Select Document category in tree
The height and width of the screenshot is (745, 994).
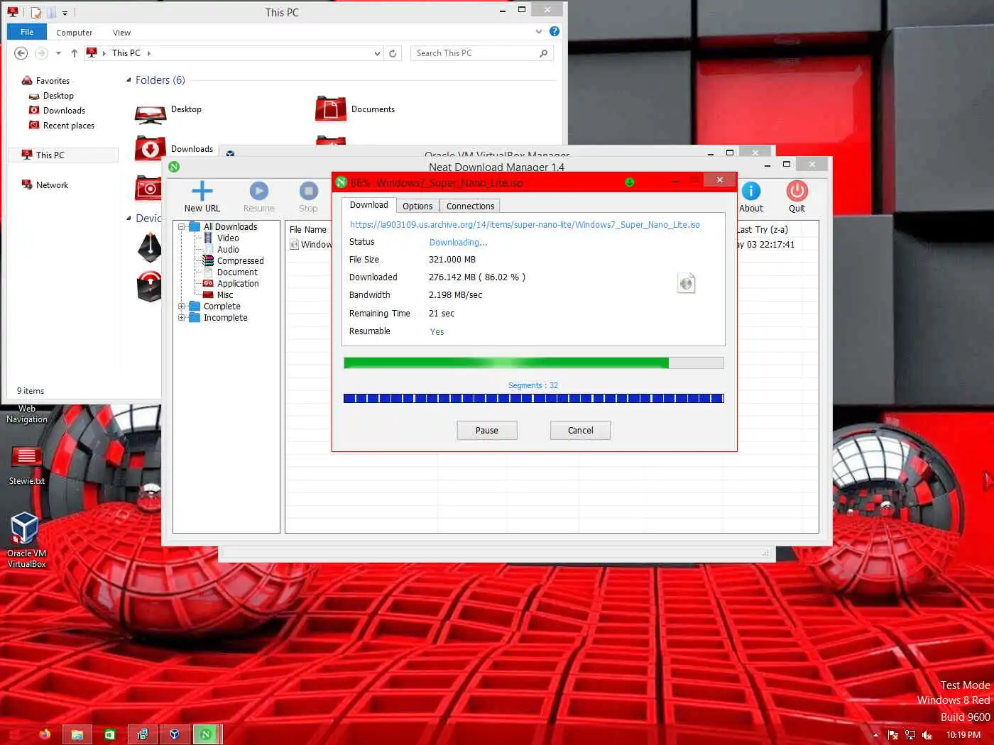237,272
